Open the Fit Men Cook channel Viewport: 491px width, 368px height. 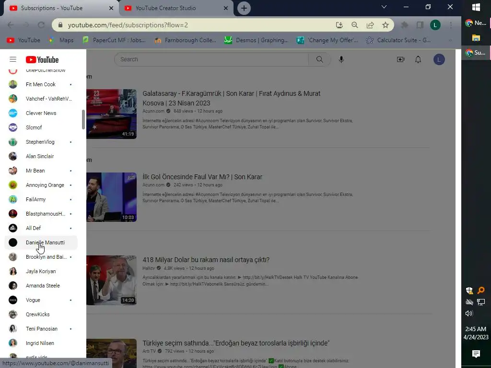pyautogui.click(x=41, y=84)
